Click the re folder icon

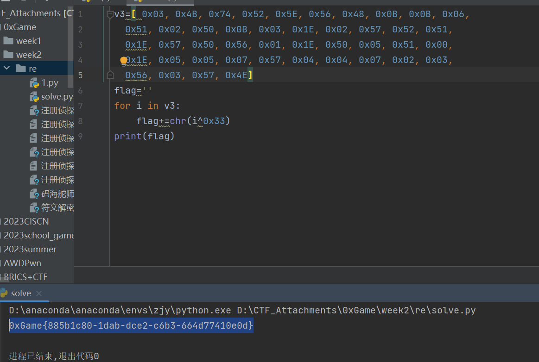point(20,69)
